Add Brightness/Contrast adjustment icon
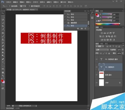The image size is (125, 110). pos(101,33)
